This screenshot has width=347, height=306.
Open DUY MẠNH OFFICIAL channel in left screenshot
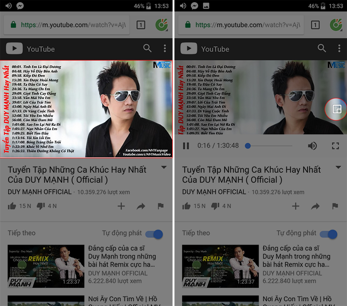[x=39, y=192]
